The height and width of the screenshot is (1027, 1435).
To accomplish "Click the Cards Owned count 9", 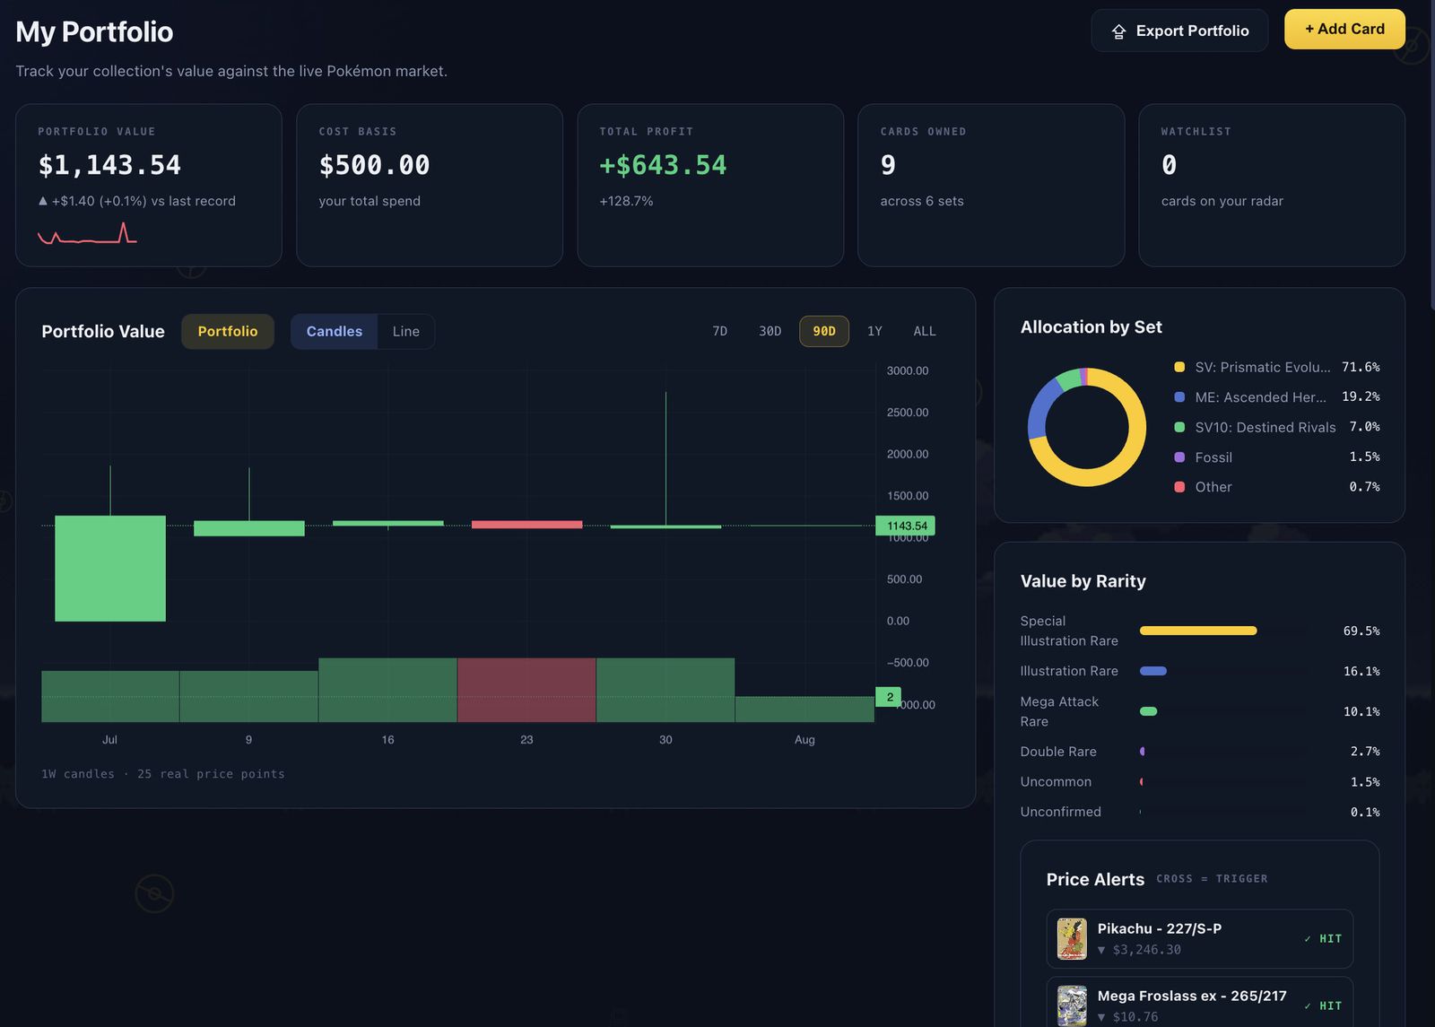I will click(888, 165).
